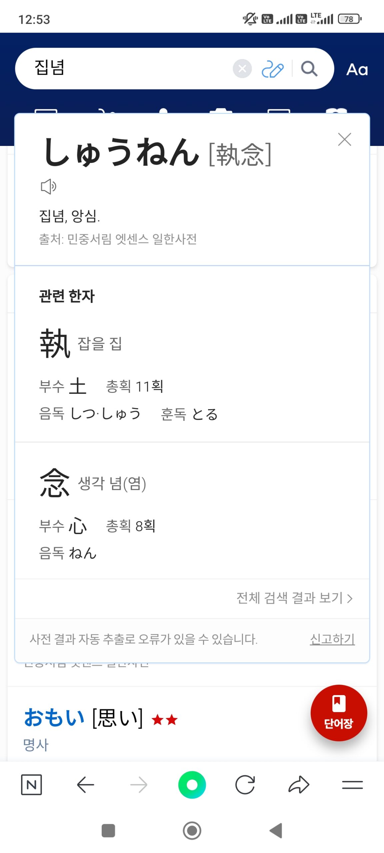
Task: Reload the page
Action: point(245,785)
